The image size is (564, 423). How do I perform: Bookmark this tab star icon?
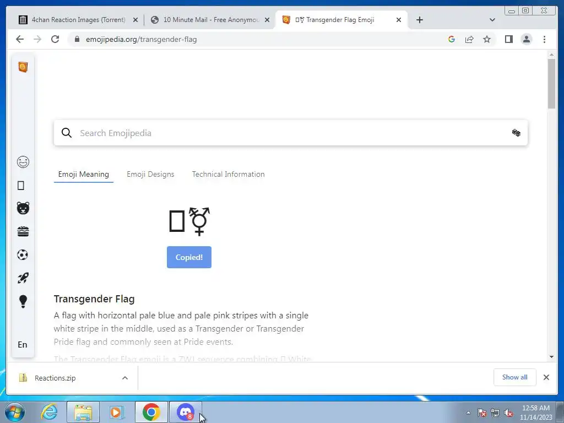(x=487, y=39)
